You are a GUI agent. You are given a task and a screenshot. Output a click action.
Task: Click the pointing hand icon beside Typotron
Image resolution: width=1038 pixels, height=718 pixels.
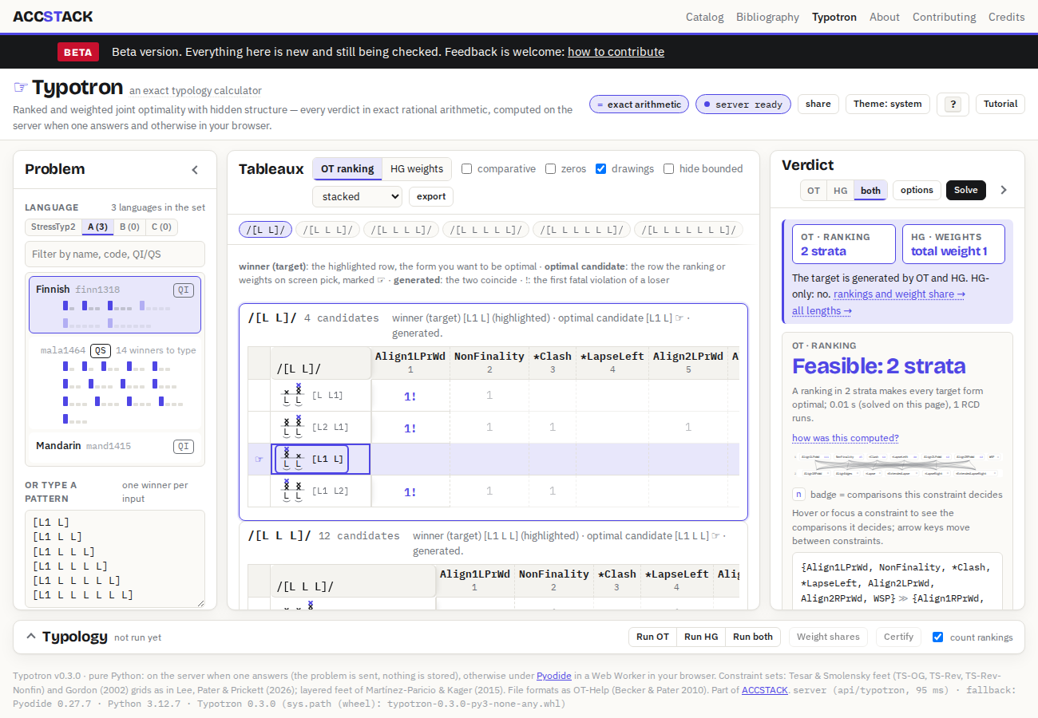click(x=21, y=87)
